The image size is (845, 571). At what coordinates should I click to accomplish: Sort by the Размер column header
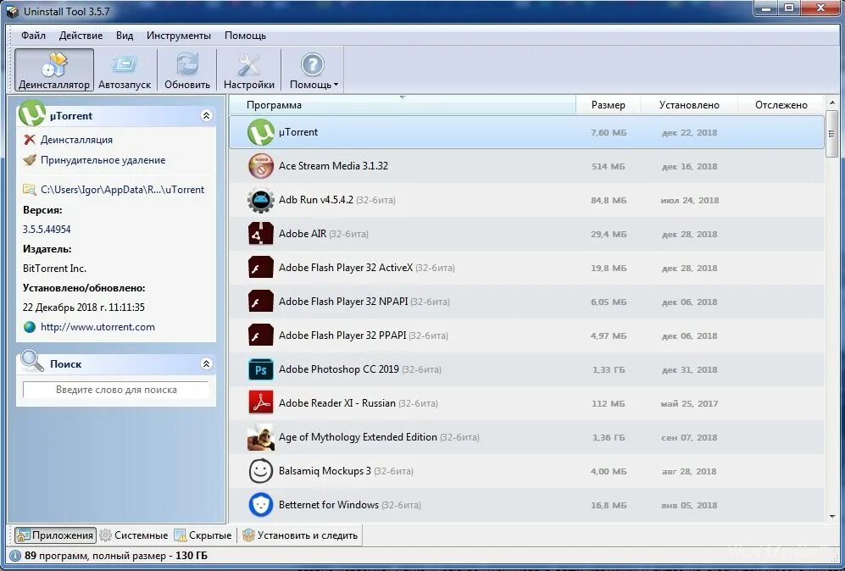click(x=608, y=105)
